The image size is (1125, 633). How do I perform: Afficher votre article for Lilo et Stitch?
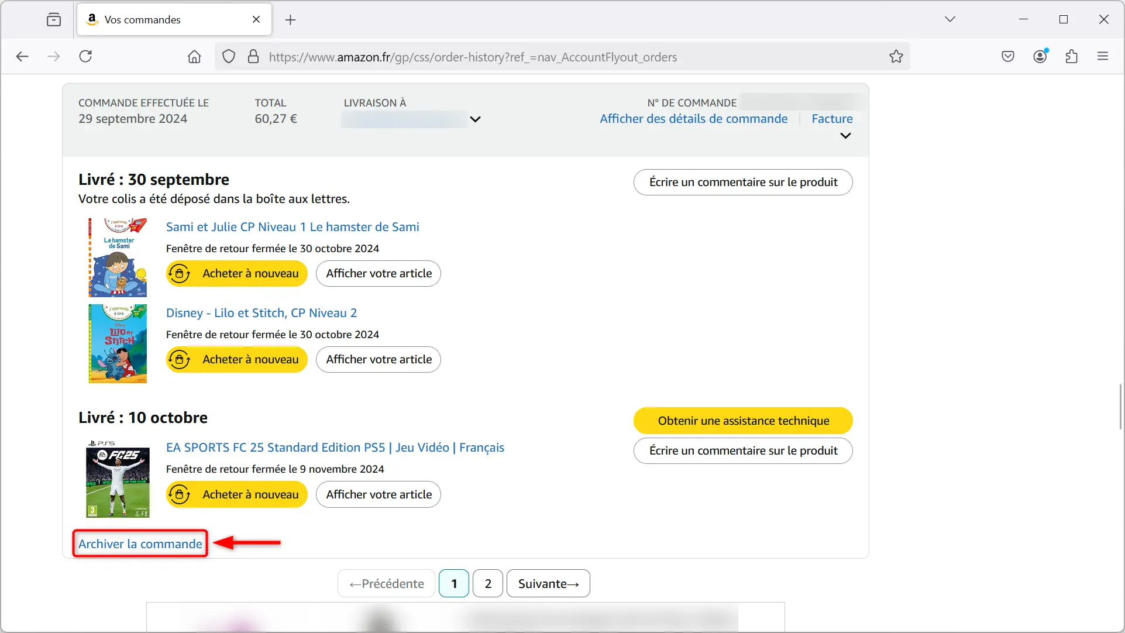[x=379, y=360]
